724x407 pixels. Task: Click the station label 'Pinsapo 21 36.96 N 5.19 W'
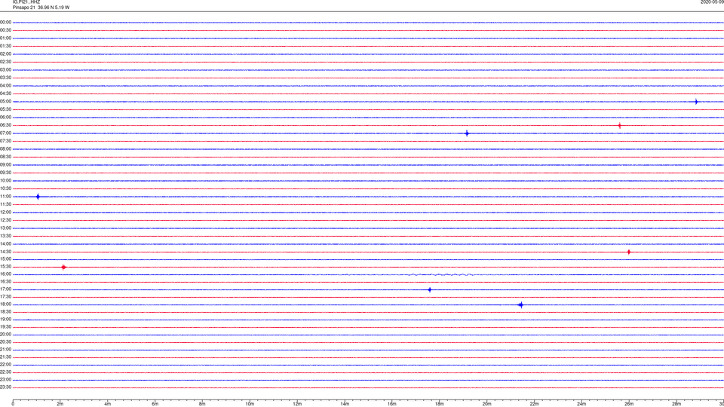coord(41,8)
